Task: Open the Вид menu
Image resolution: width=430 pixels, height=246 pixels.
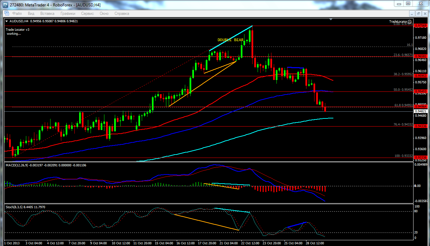Action: [31, 13]
